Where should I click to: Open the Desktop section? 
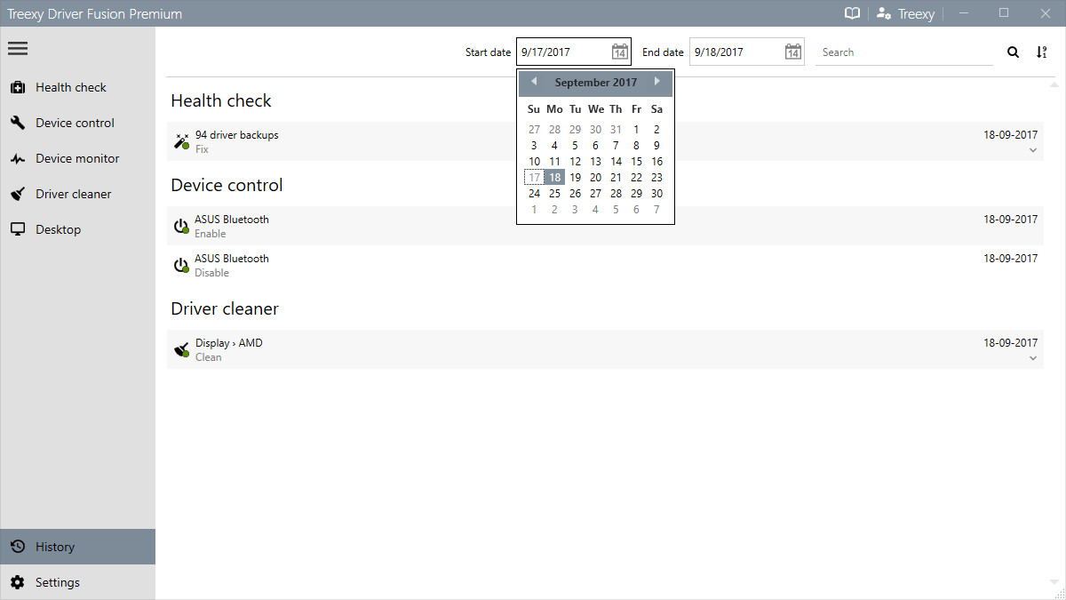click(57, 229)
